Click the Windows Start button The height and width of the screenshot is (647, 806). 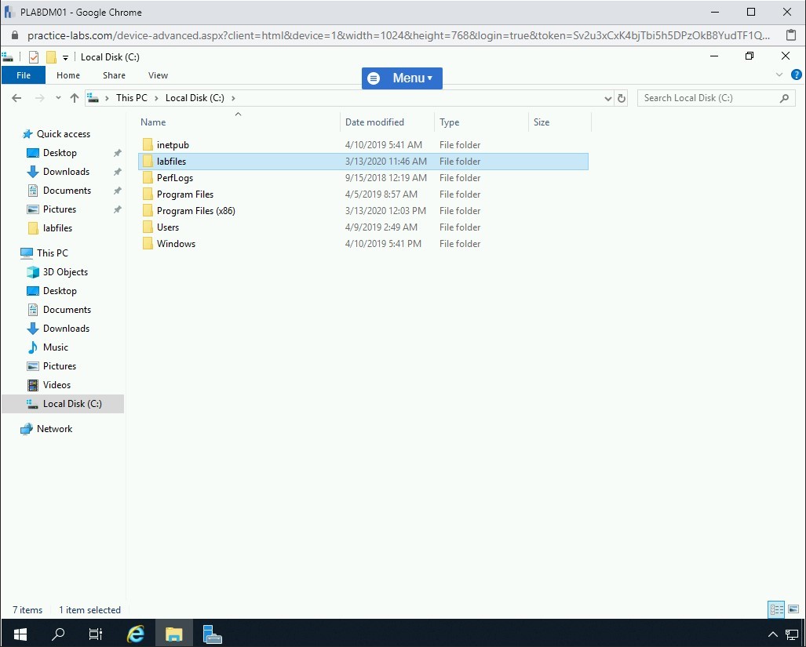click(x=20, y=634)
